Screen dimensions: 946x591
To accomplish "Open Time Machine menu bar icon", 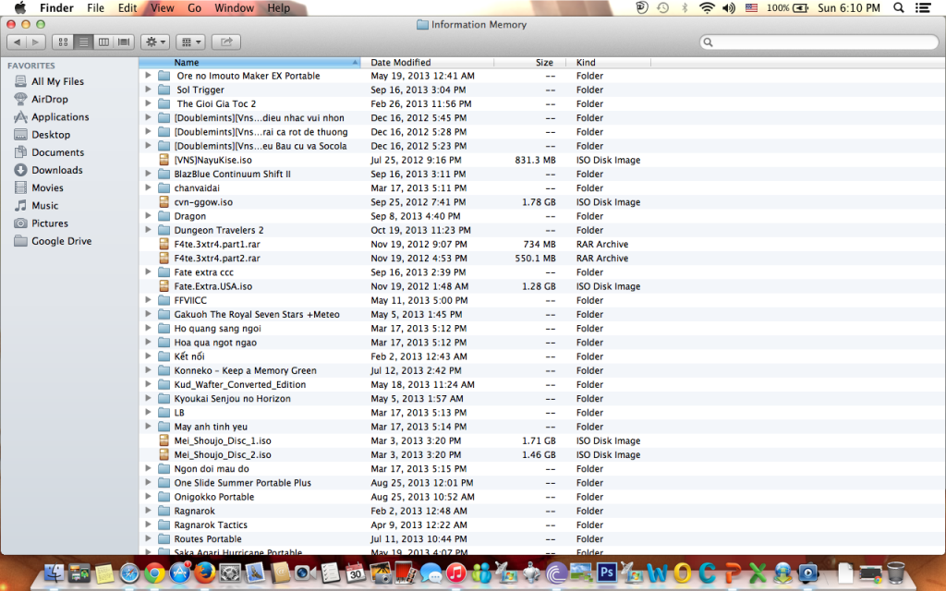I will coord(663,7).
